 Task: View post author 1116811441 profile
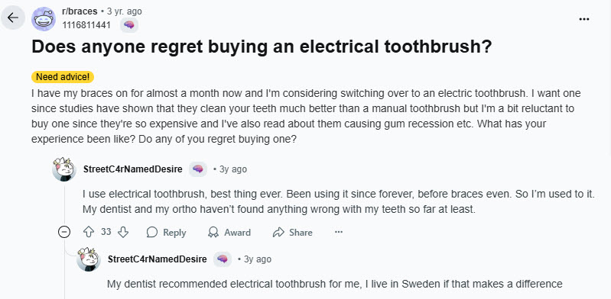[86, 25]
